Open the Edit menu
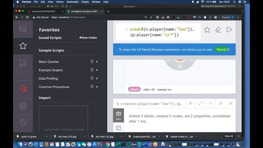Viewport: 263px width, 148px height. [x=43, y=2]
